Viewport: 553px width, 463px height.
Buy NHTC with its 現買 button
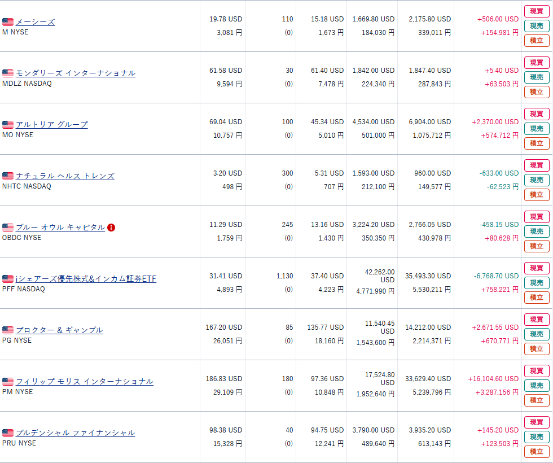536,165
